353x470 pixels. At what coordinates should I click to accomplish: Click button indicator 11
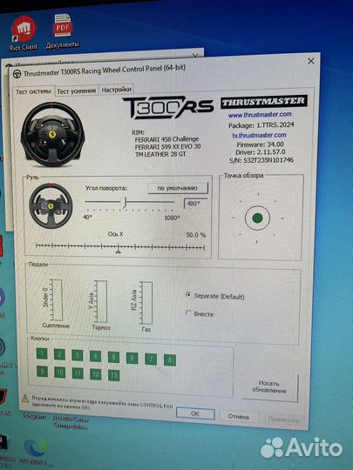pos(78,373)
